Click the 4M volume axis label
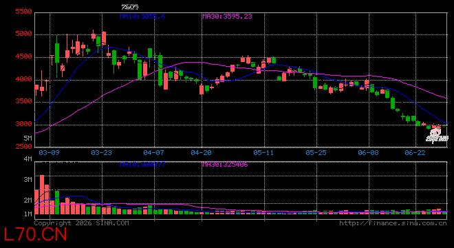The image size is (454, 248). pos(28,159)
